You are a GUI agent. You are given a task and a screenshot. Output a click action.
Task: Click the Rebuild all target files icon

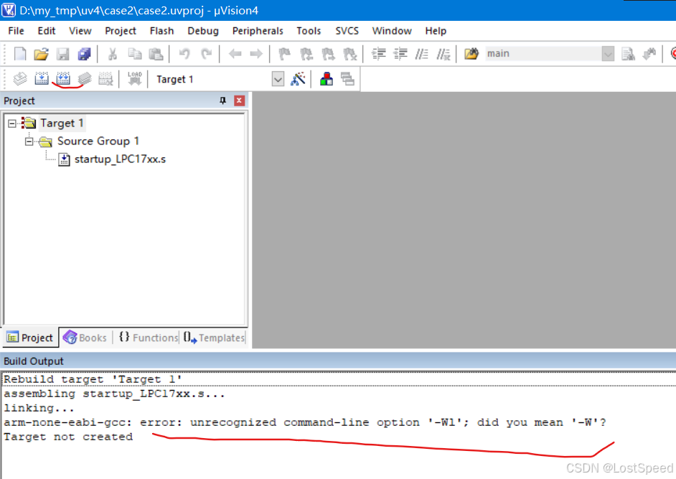[63, 79]
